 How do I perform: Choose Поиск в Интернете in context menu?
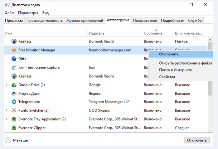click(181, 70)
